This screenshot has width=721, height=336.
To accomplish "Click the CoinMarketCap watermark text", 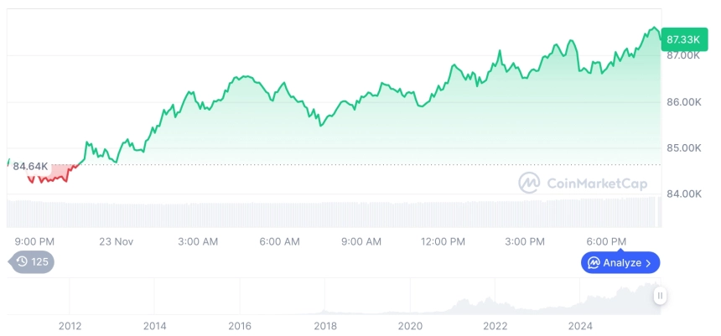I will (587, 182).
